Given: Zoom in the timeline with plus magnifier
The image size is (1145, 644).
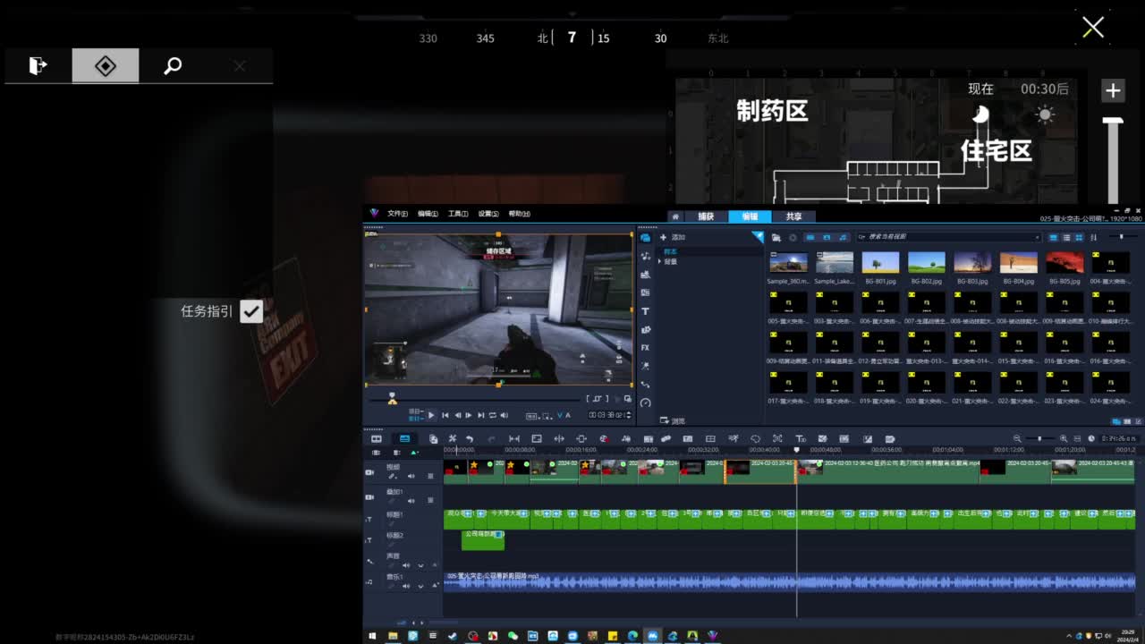Looking at the screenshot, I should 1064,439.
